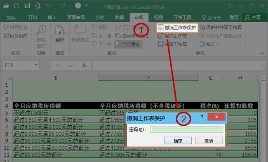Select cell 超过80,000元的部分
This screenshot has height=162, width=268.
pos(56,155)
